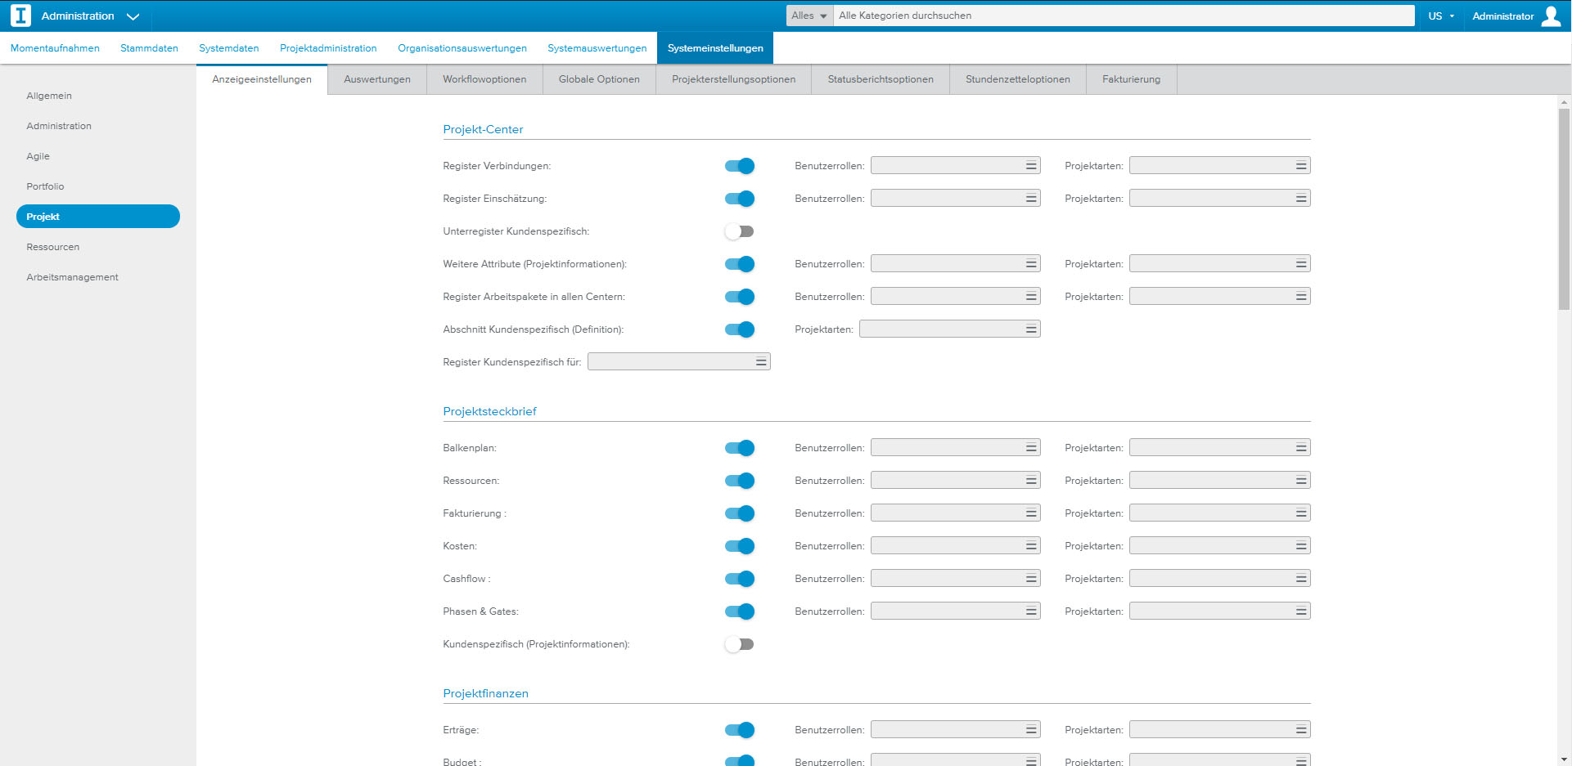
Task: Enable Unterregister Kundenspezifisch
Action: pyautogui.click(x=739, y=231)
